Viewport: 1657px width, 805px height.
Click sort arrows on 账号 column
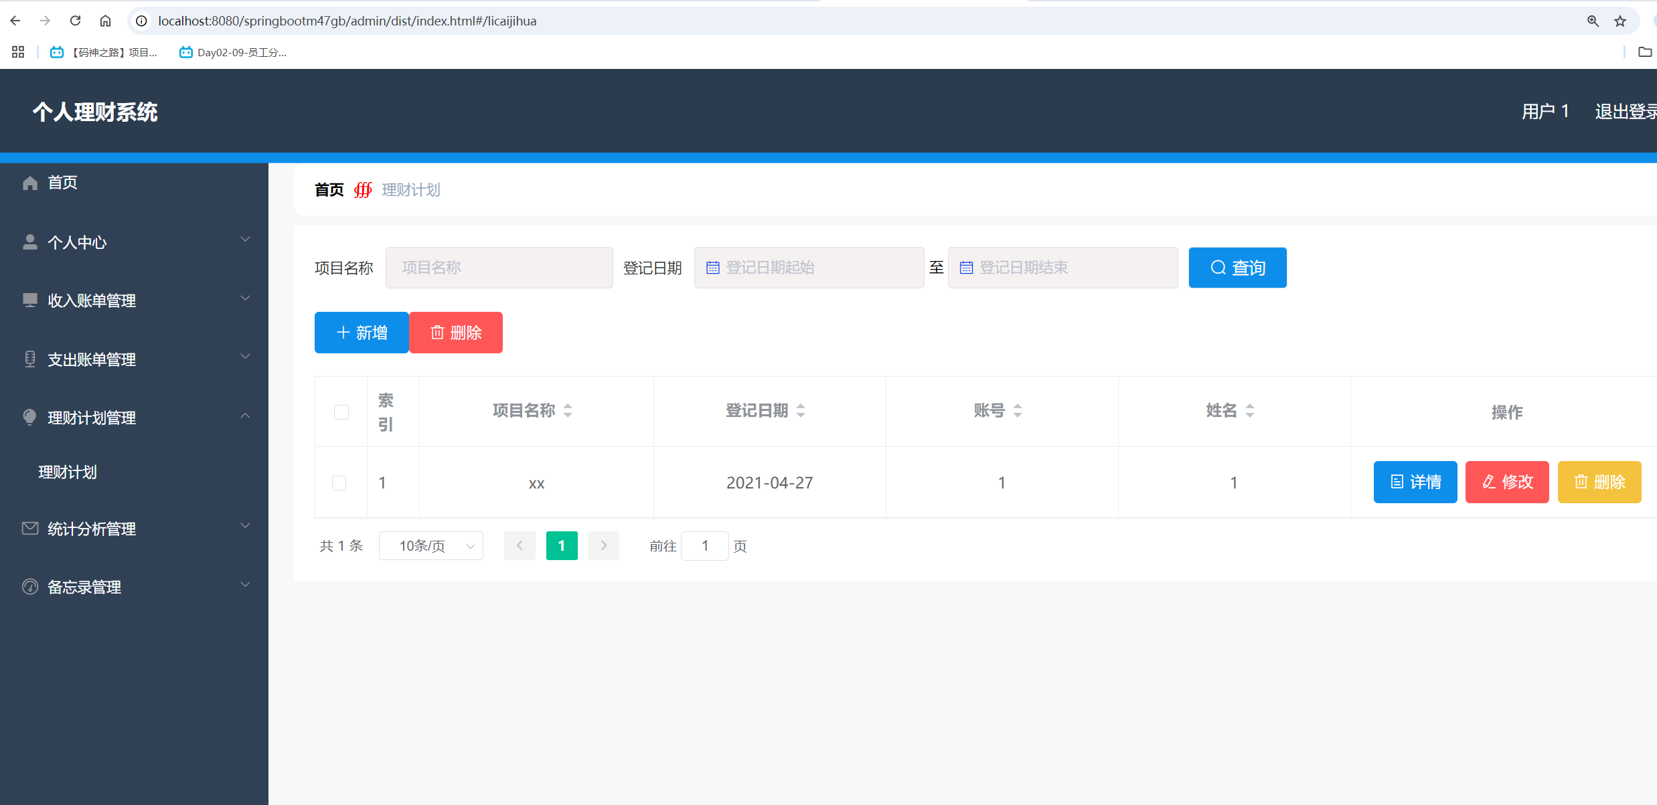click(x=1018, y=410)
